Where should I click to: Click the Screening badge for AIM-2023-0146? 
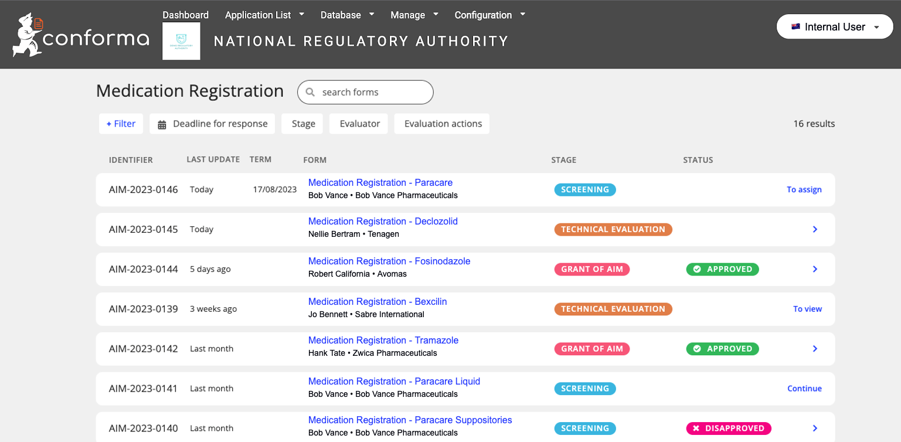(x=585, y=189)
